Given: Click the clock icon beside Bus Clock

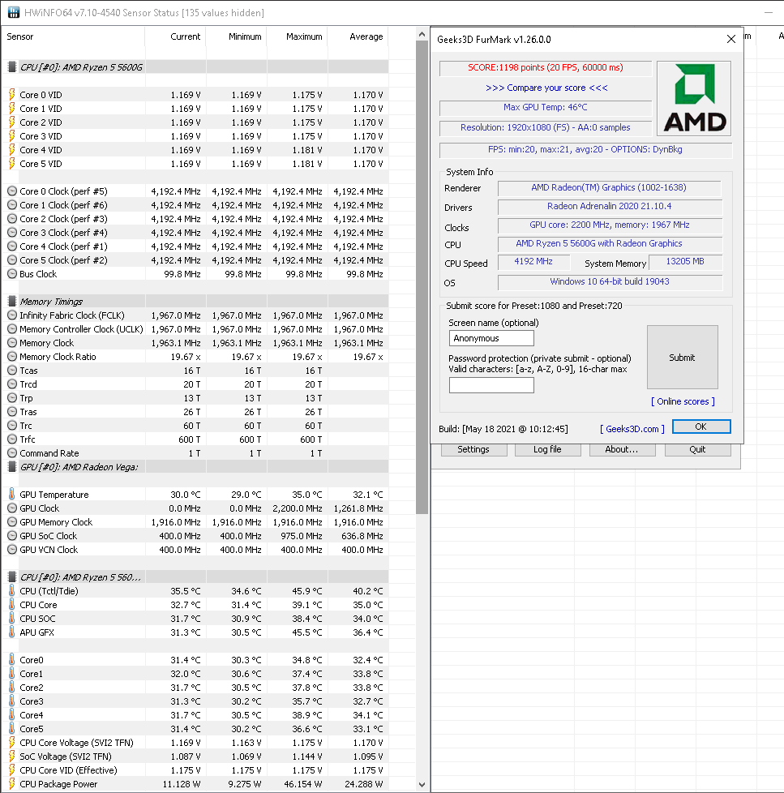Looking at the screenshot, I should coord(12,273).
